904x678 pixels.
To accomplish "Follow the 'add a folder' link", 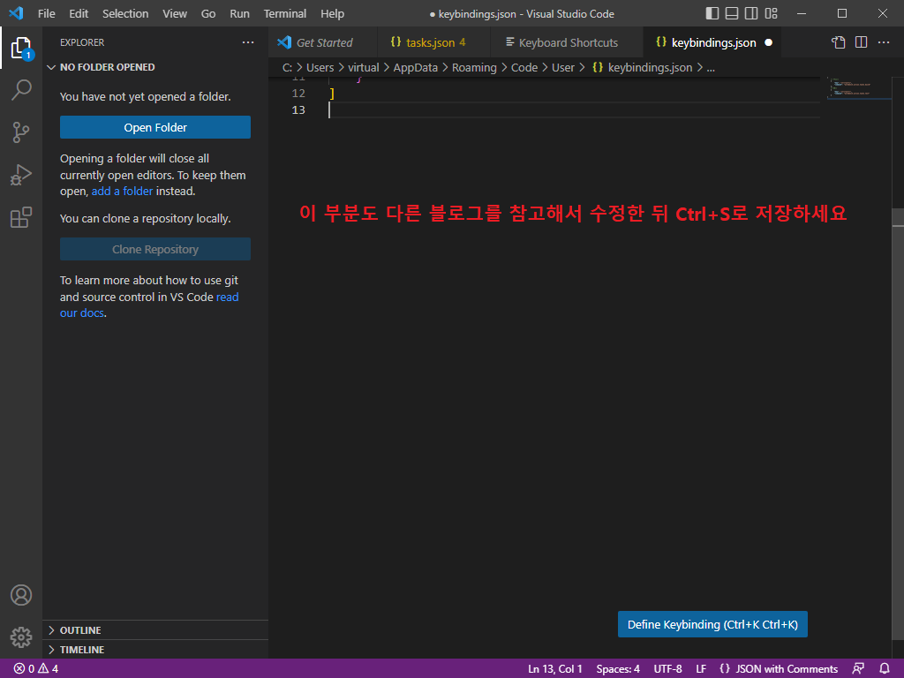I will point(122,191).
